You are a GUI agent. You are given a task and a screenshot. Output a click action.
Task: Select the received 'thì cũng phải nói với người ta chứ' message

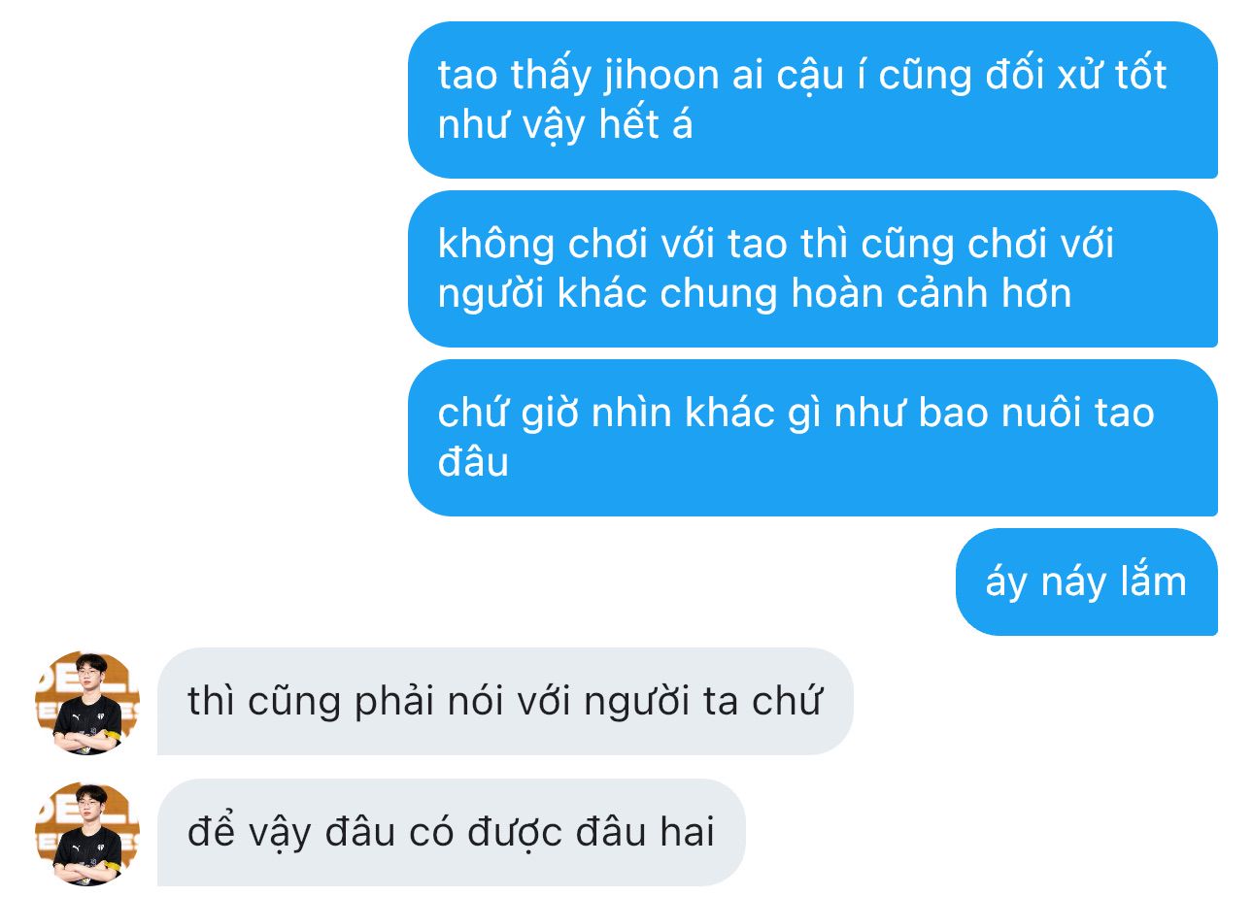[505, 702]
